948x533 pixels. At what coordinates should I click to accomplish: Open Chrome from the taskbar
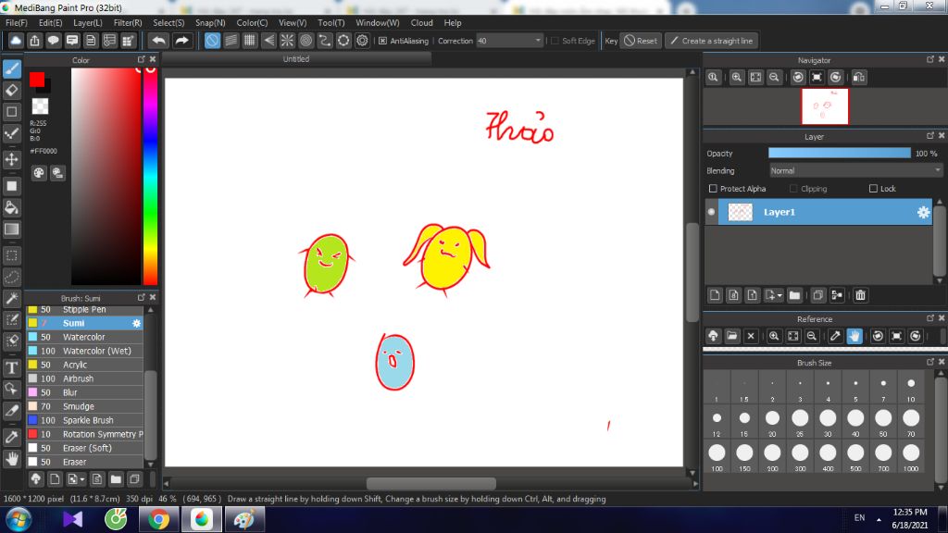coord(158,519)
